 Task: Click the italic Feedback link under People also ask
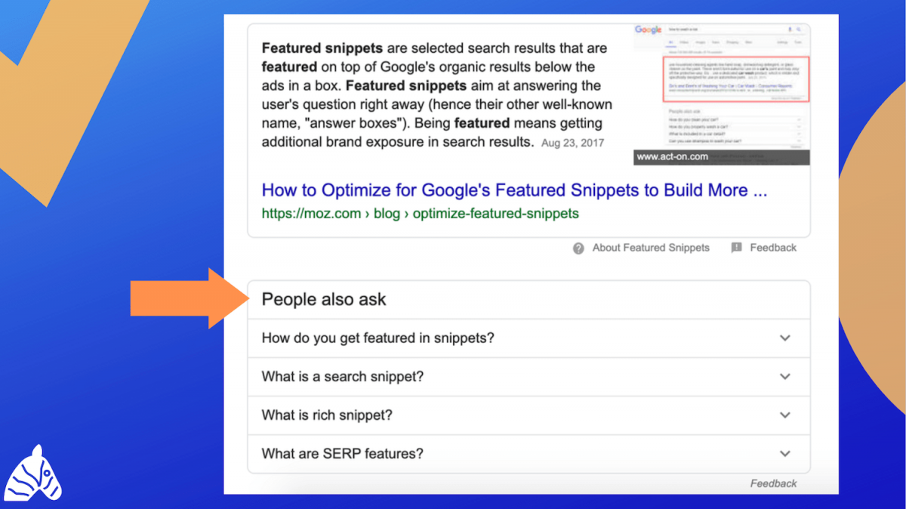(x=773, y=483)
